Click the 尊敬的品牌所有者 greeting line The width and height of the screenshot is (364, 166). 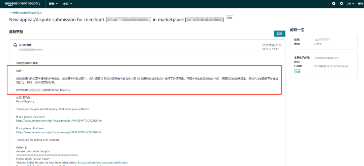coord(28,63)
